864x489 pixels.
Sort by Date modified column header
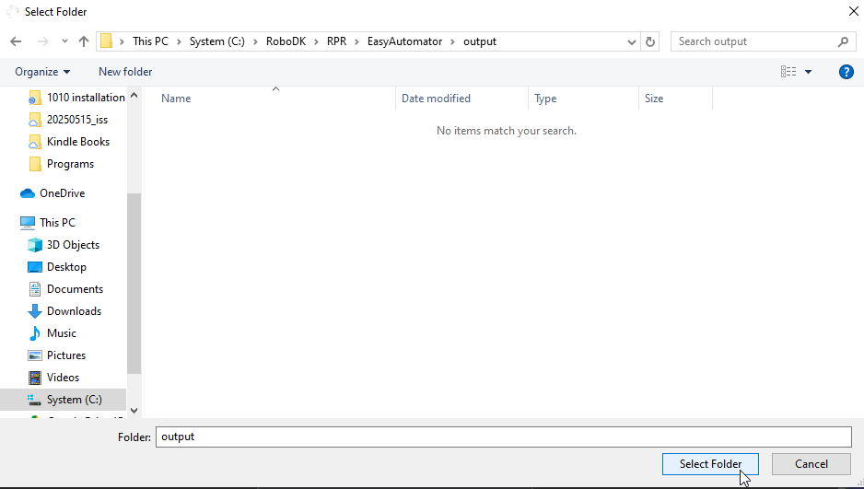coord(436,99)
